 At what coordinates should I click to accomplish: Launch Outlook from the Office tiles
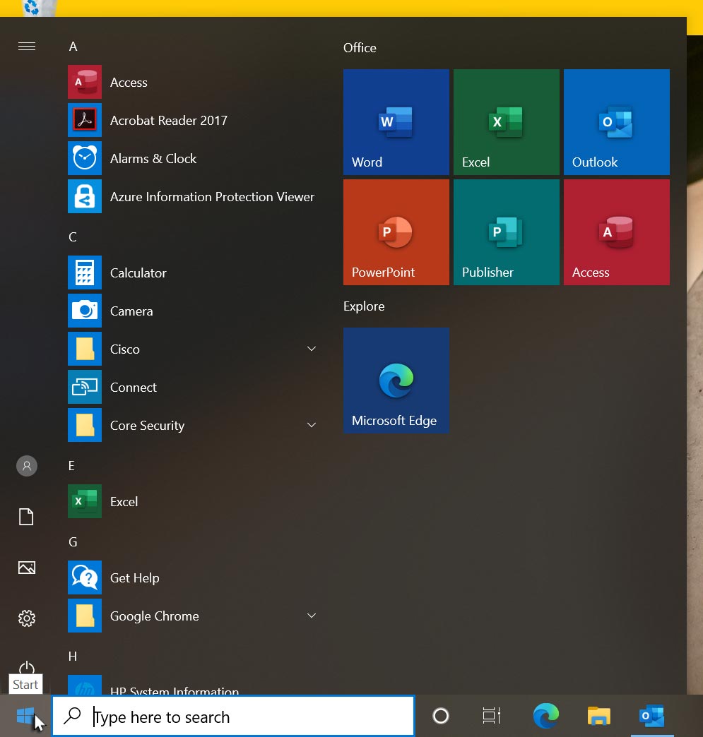616,121
